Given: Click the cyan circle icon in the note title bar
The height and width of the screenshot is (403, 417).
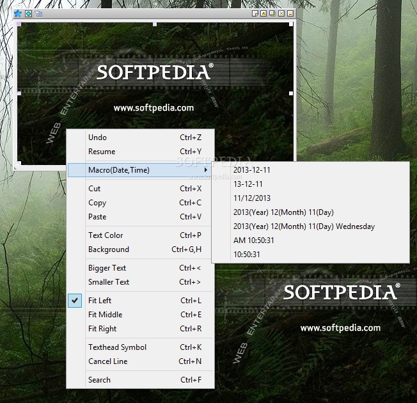Looking at the screenshot, I should [28, 13].
